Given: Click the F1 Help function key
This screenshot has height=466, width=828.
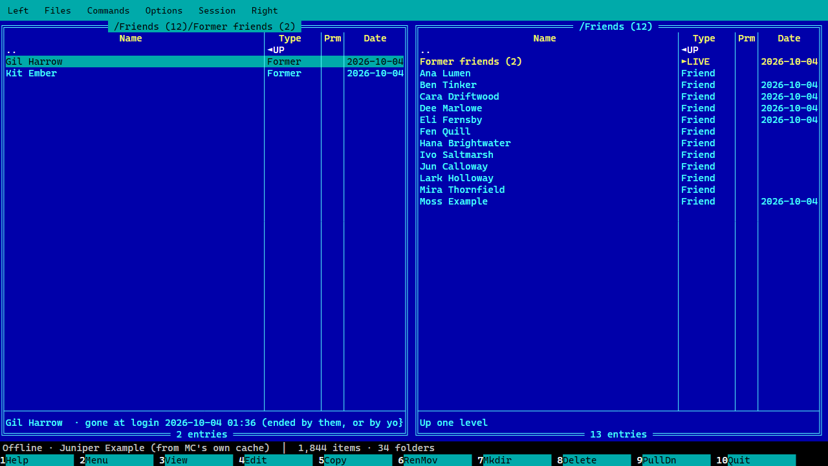Looking at the screenshot, I should pyautogui.click(x=37, y=460).
